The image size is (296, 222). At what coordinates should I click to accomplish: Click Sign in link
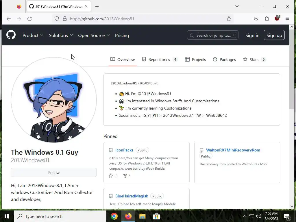click(252, 36)
